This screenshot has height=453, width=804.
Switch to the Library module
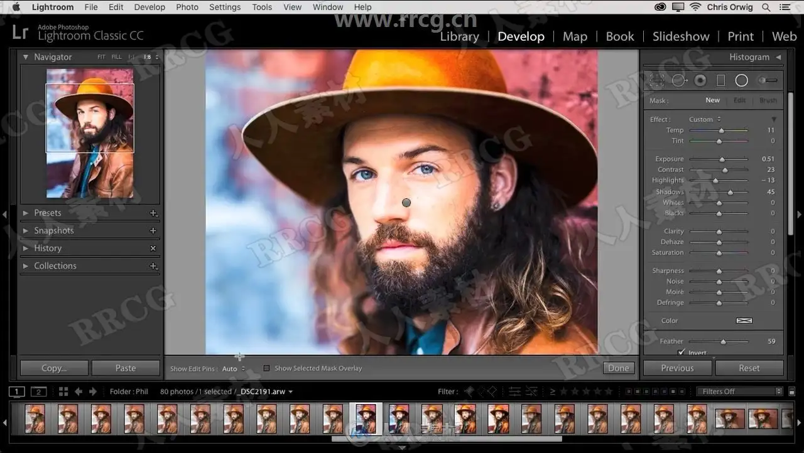coord(459,36)
